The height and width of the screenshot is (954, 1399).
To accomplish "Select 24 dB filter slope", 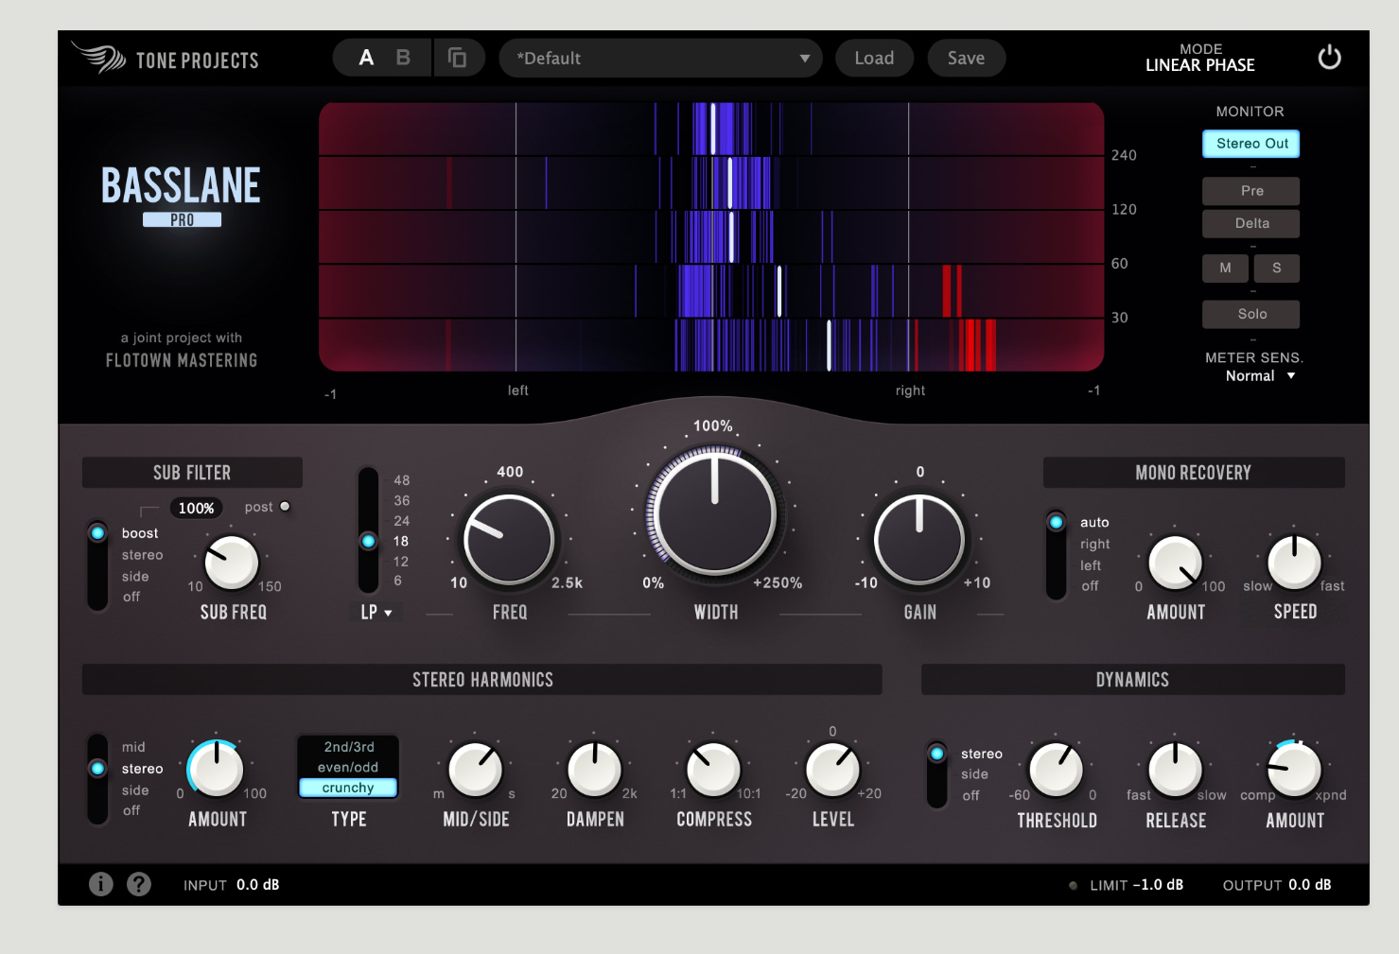I will tap(402, 521).
